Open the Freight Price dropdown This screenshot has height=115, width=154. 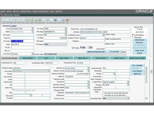pyautogui.click(x=128, y=82)
